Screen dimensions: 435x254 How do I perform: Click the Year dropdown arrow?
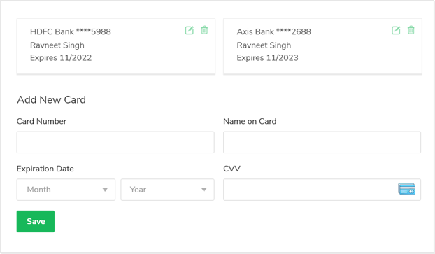click(204, 190)
